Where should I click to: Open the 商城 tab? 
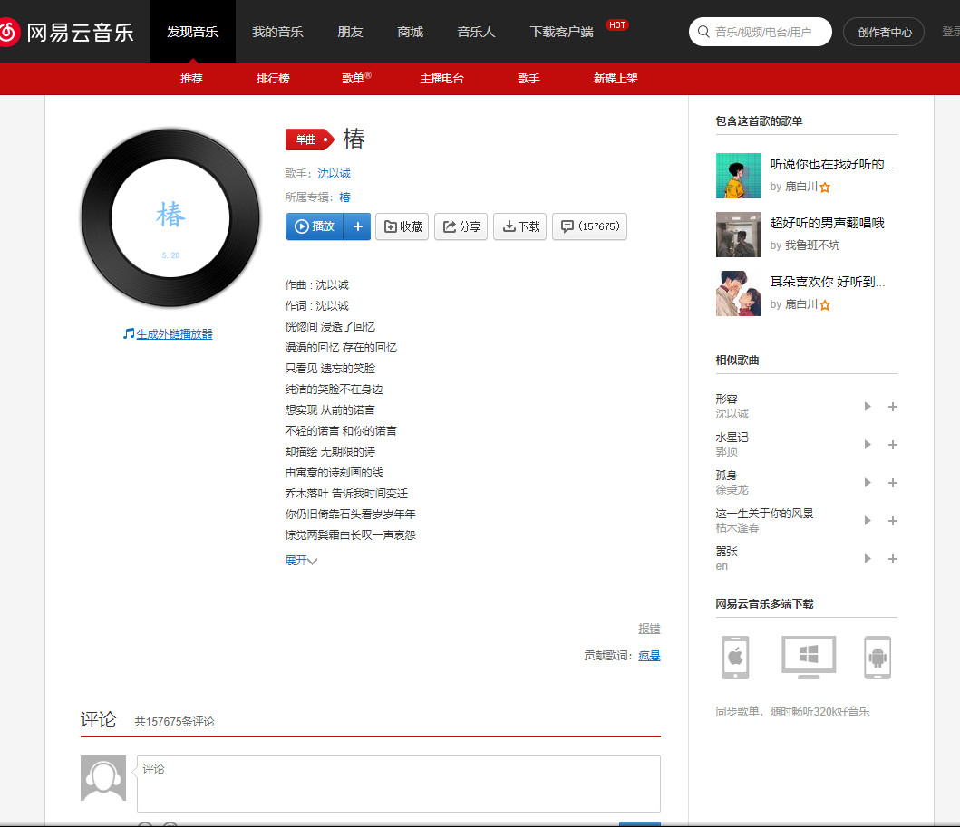(x=411, y=32)
